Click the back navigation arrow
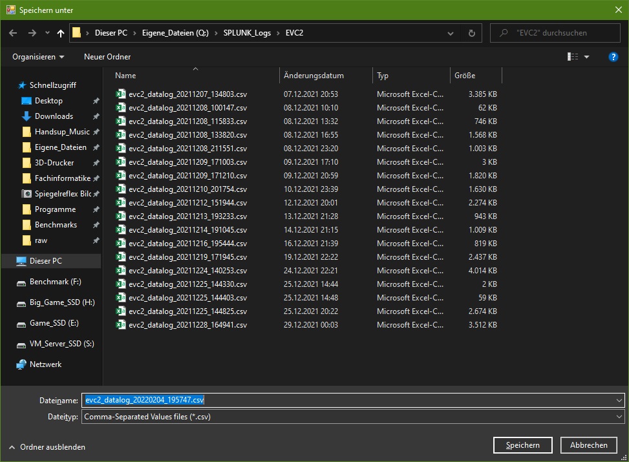 coord(14,33)
